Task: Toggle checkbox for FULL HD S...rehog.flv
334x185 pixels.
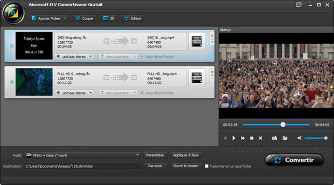Action: (x=12, y=82)
